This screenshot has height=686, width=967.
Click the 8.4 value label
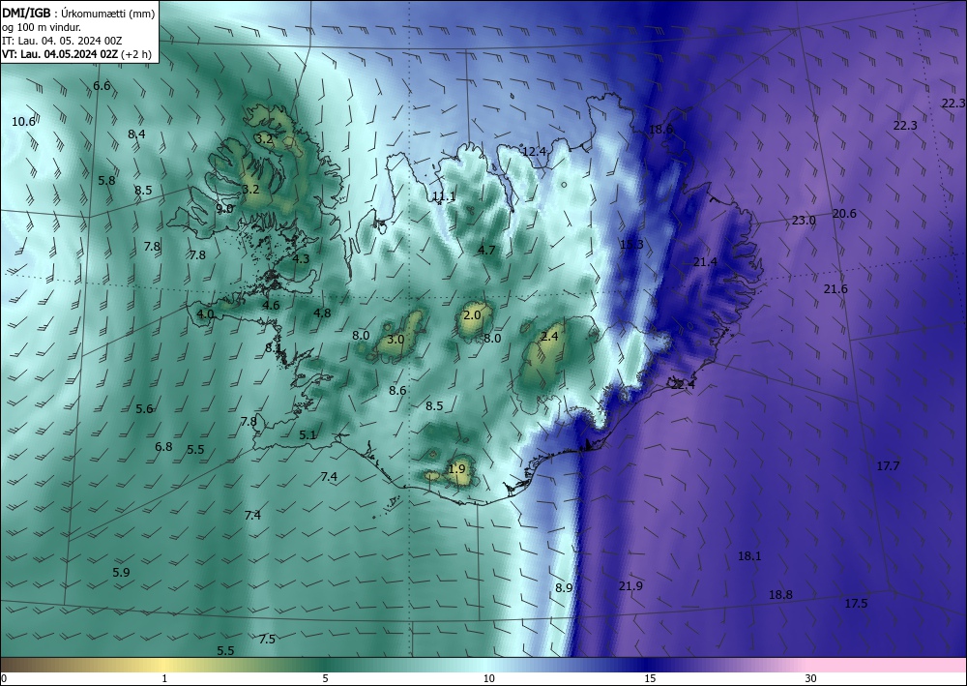pos(136,134)
